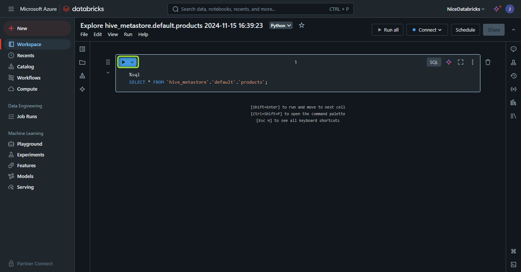The height and width of the screenshot is (272, 521).
Task: Open cell assistant sparkle icon
Action: 449,62
